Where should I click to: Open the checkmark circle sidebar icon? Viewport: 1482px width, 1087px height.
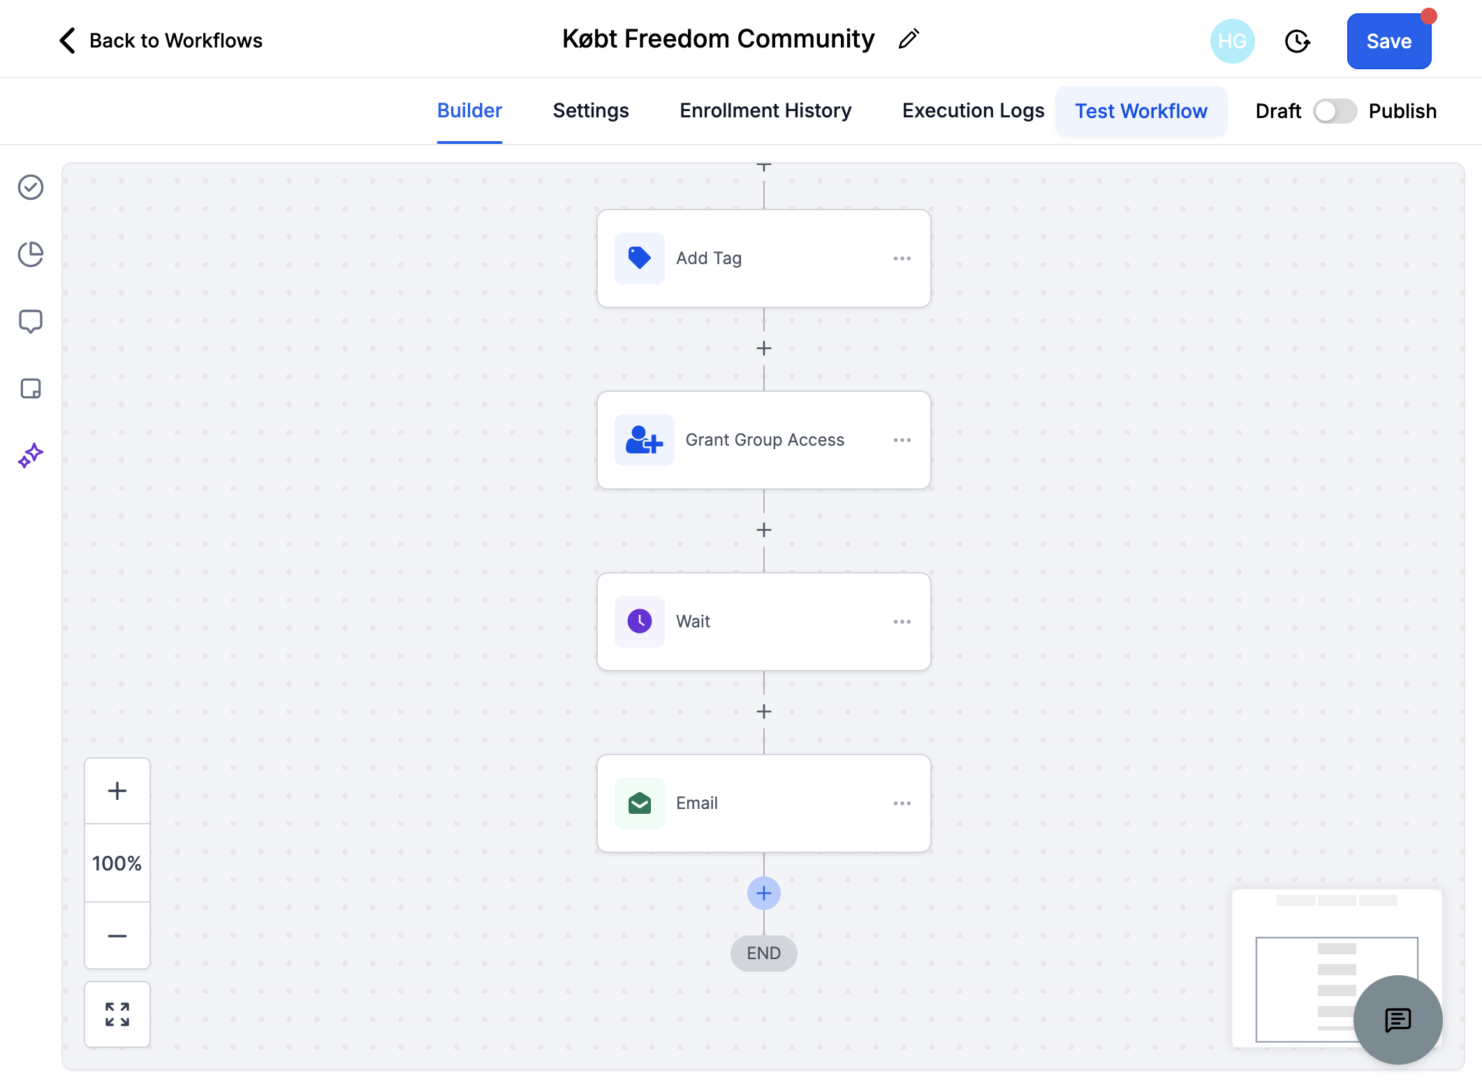pos(31,187)
